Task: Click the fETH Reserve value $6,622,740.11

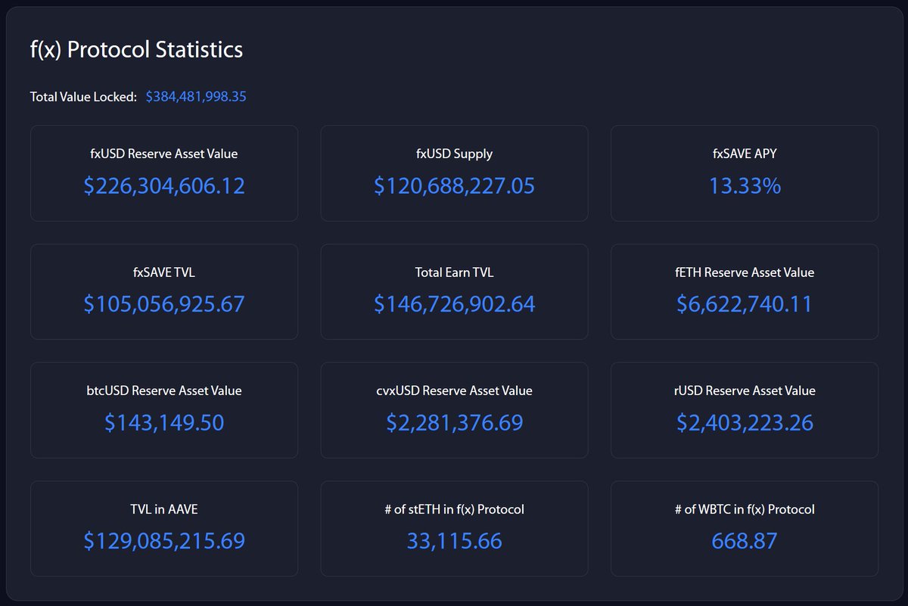Action: coord(745,304)
